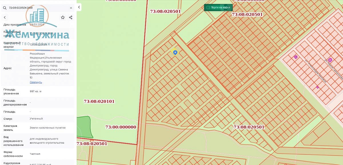This screenshot has width=343, height=165.
Task: Collapse the side panel chevron
Action: pos(79,7)
